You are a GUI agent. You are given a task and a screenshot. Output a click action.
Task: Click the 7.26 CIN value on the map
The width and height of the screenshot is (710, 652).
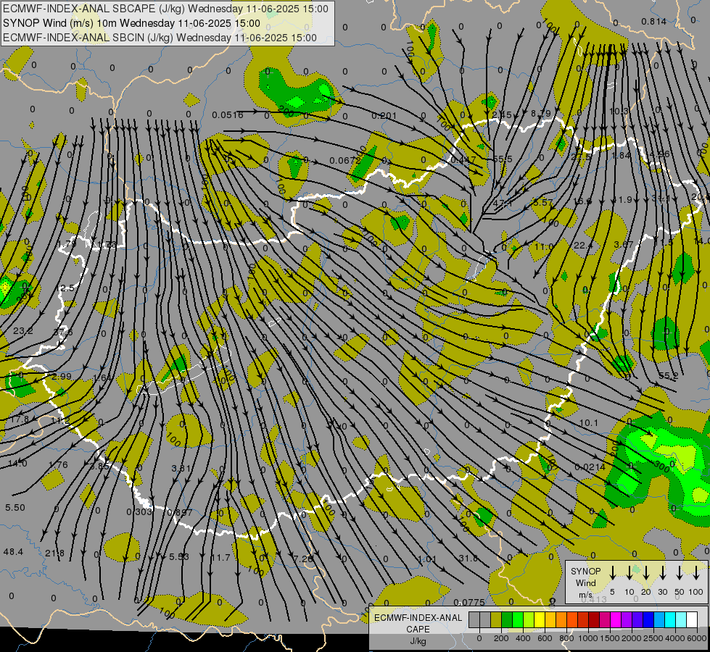coord(303,559)
